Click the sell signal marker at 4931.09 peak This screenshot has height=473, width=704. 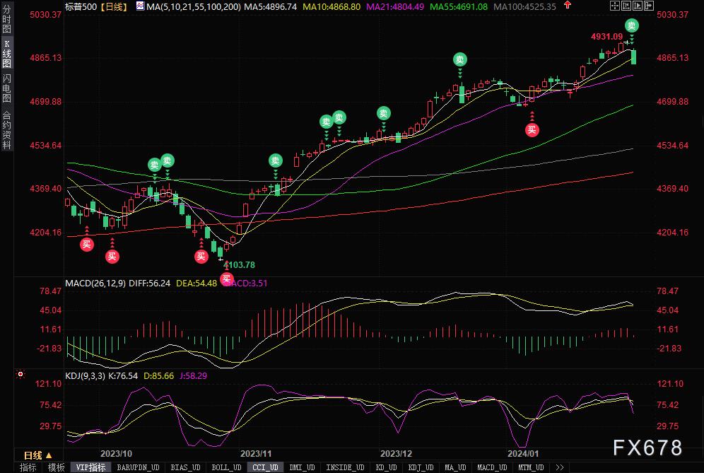632,25
